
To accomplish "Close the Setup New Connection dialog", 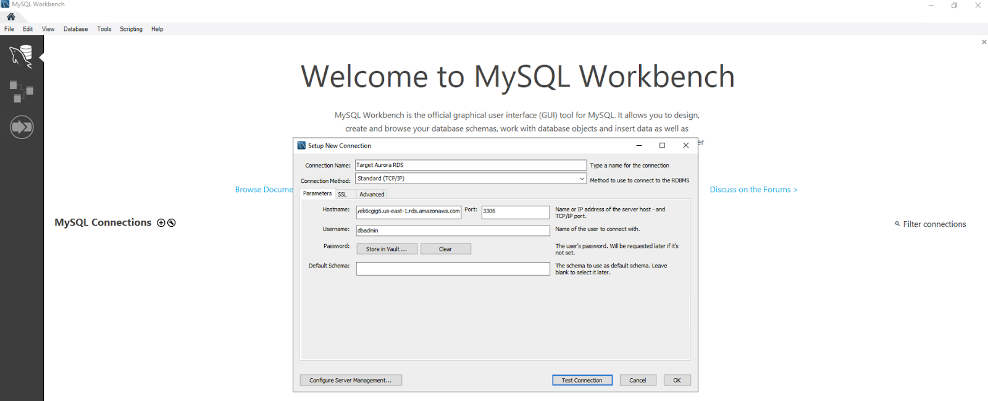I will (685, 145).
